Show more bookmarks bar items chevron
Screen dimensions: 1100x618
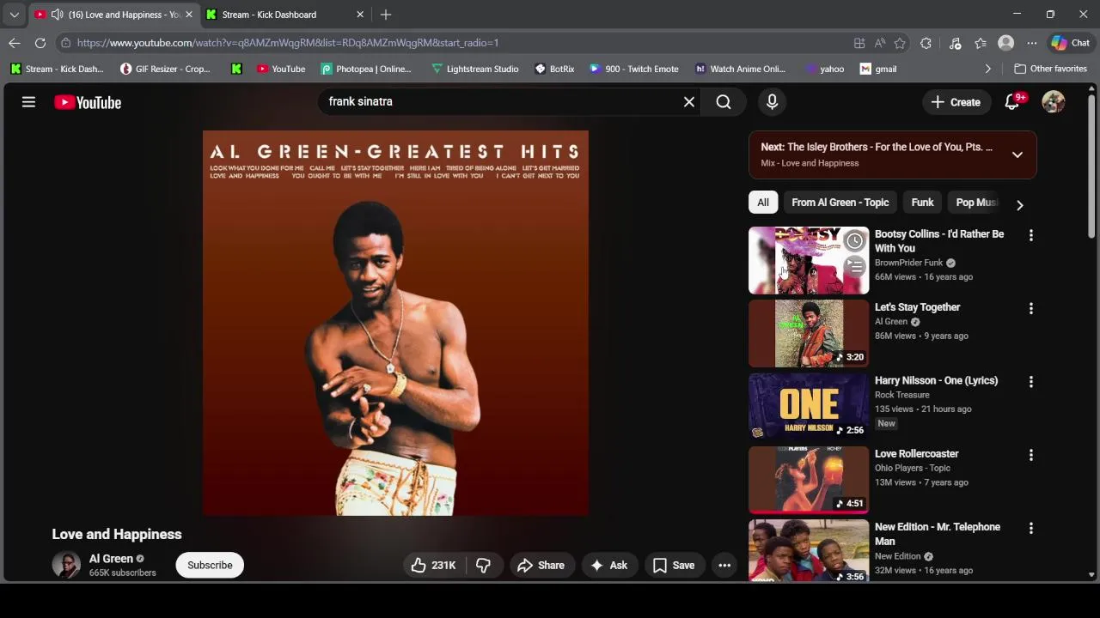(987, 69)
